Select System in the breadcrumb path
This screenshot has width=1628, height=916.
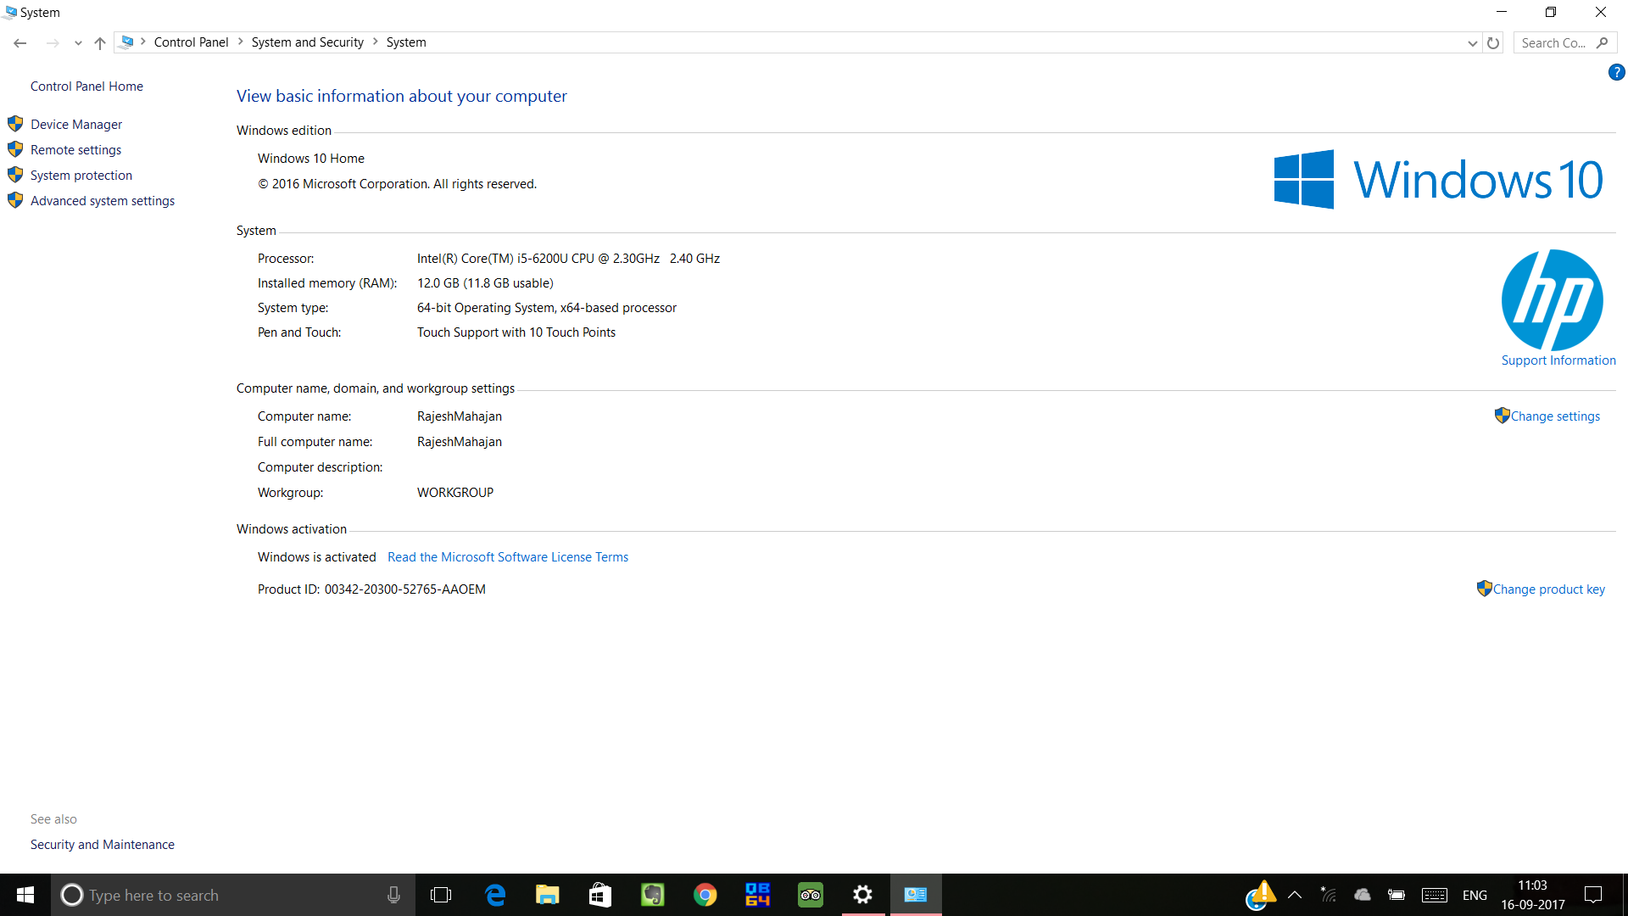406,42
